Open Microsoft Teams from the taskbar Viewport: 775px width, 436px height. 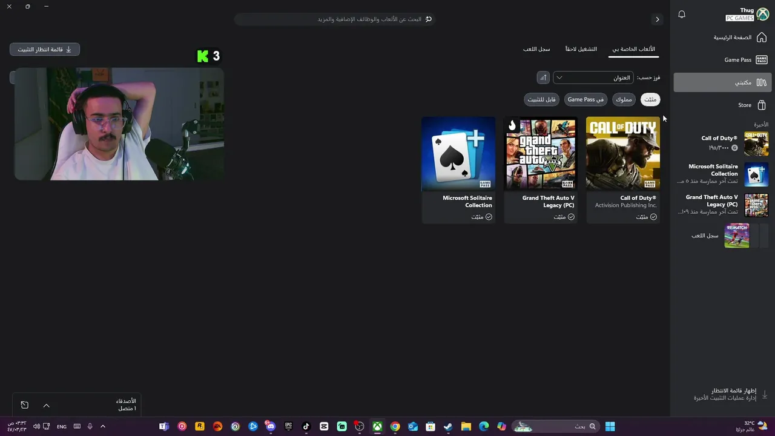click(163, 426)
